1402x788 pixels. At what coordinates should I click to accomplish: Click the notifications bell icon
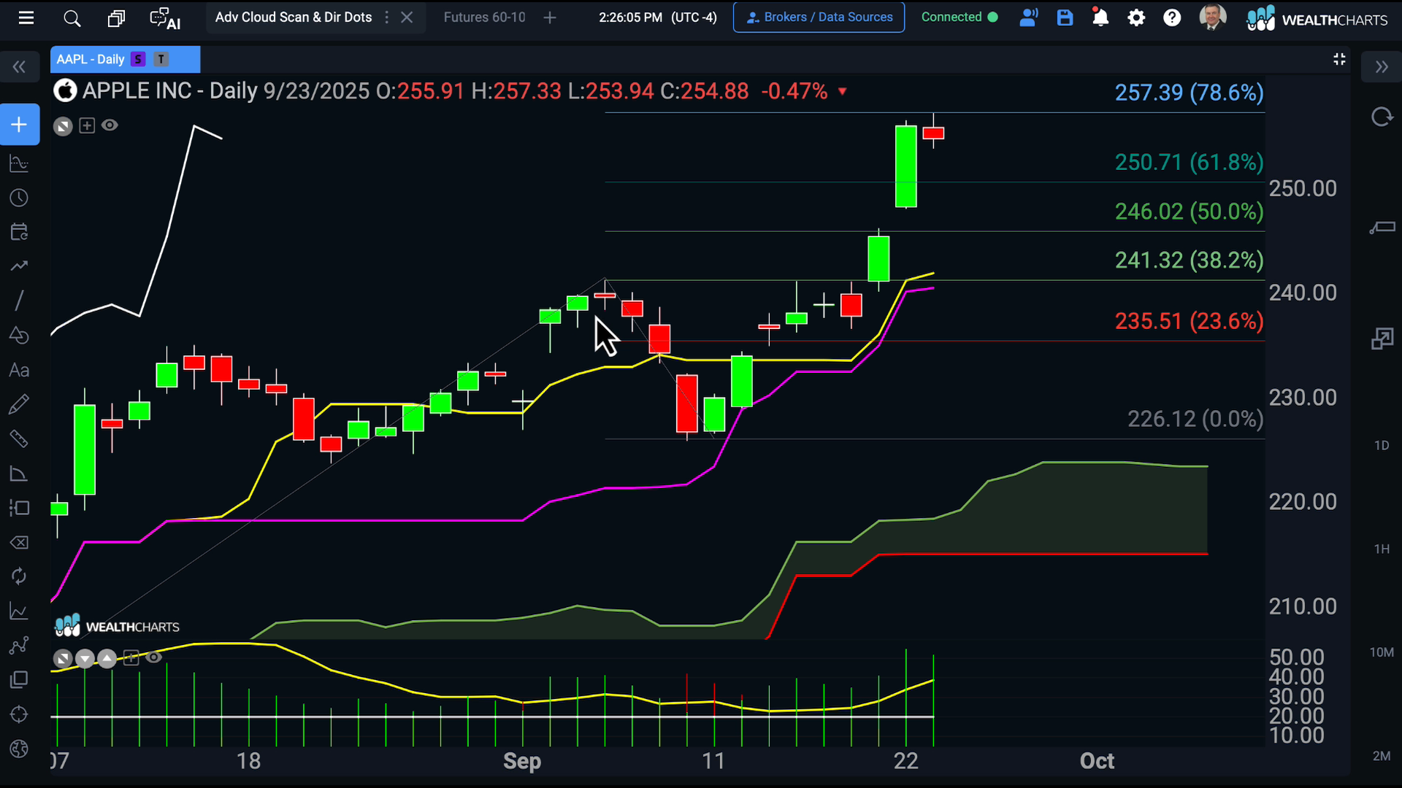1100,18
